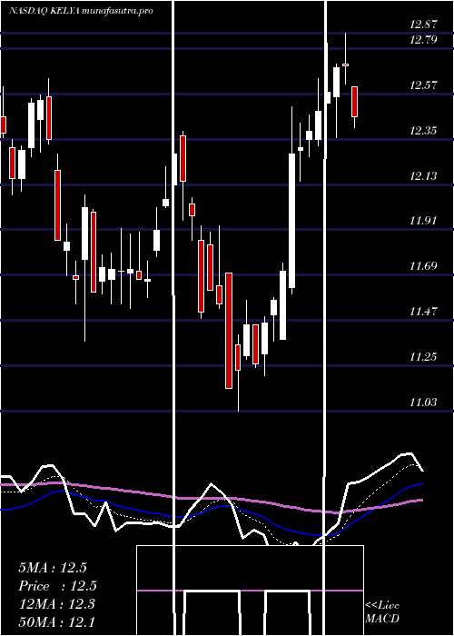
Task: Click the 11.03 price label
Action: coord(424,402)
